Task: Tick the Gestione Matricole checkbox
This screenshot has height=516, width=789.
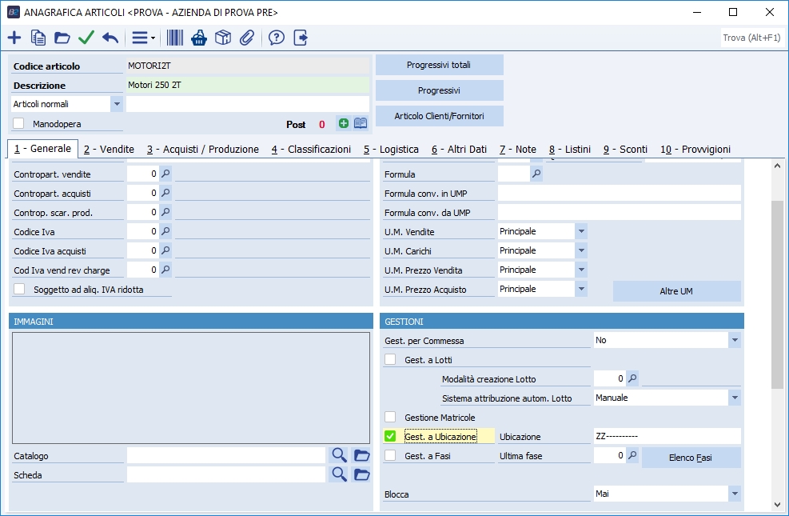Action: pyautogui.click(x=390, y=417)
